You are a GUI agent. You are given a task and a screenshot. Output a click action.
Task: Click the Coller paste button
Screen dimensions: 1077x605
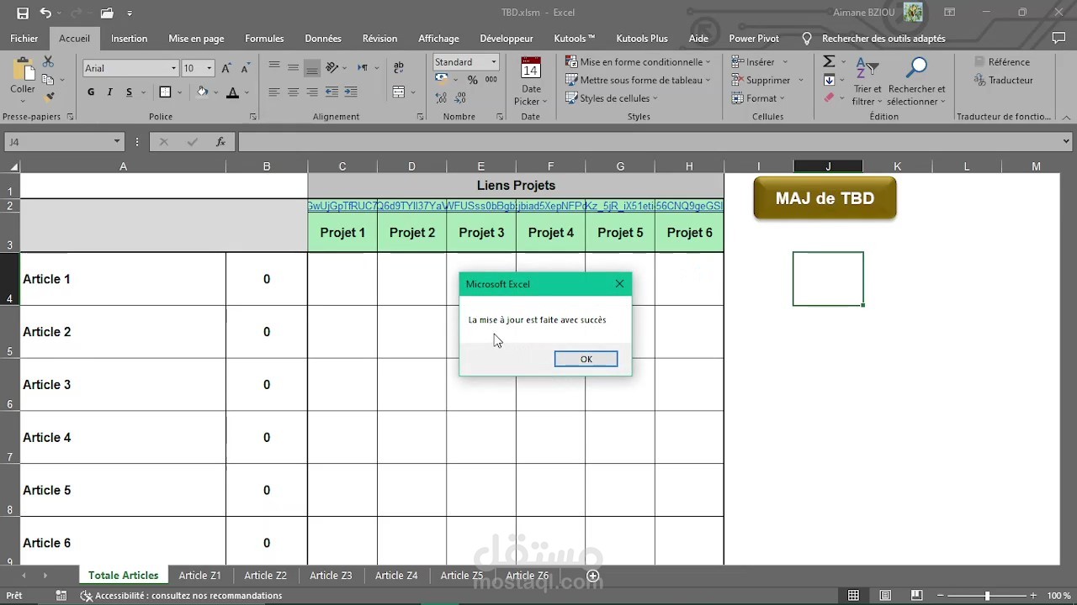pos(23,77)
